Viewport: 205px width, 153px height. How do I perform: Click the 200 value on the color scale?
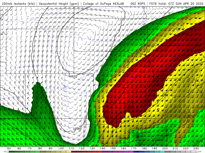coord(165,148)
